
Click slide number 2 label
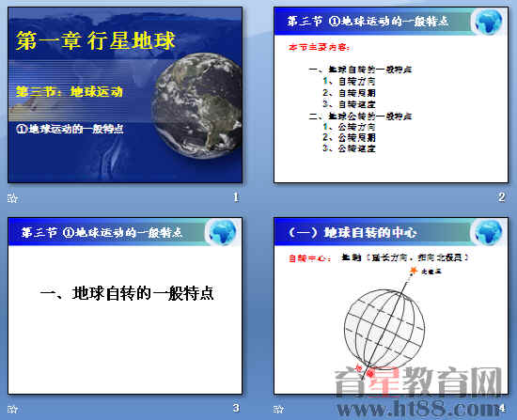(502, 197)
